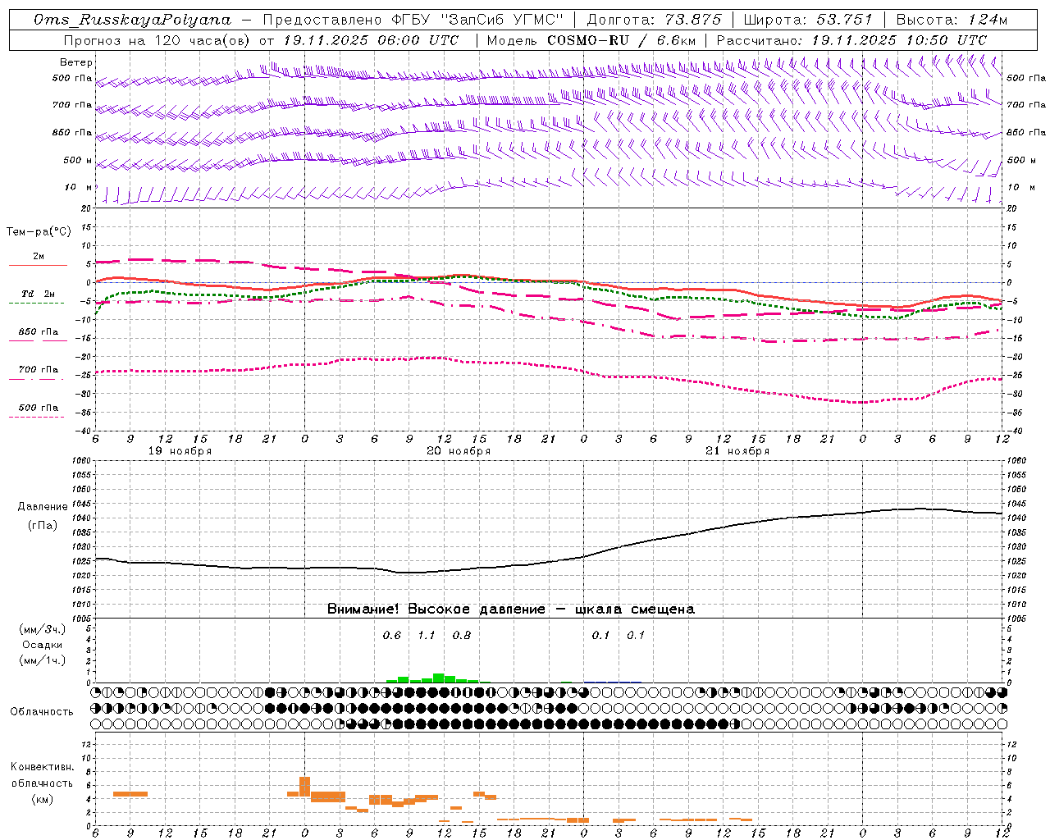This screenshot has height=840, width=1050.
Task: Click the station title Oms_RusskayaPolyana
Action: 132,20
